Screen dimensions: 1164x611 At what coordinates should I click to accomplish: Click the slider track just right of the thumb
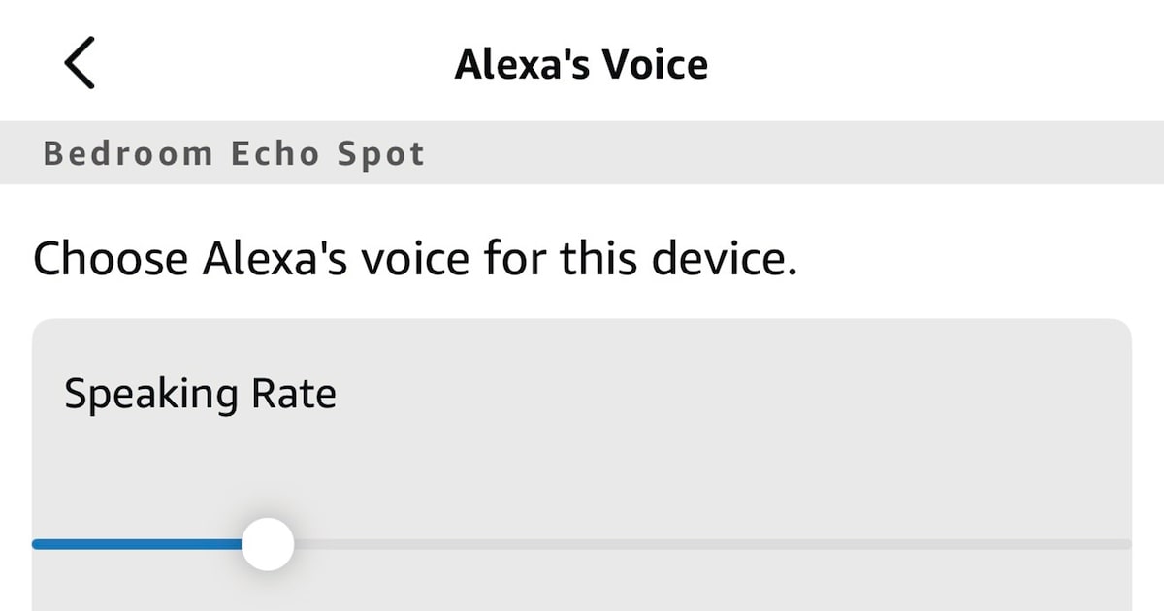click(x=320, y=544)
